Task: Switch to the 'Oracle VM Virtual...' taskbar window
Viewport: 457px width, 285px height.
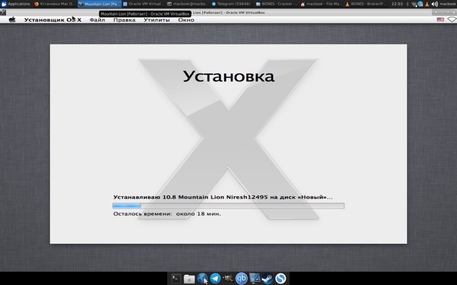Action: pos(144,4)
